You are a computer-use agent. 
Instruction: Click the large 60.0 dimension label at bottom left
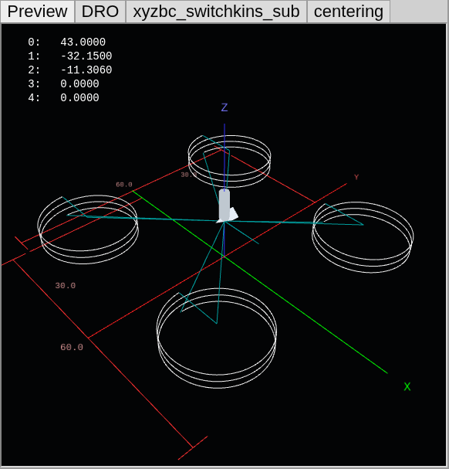[72, 347]
